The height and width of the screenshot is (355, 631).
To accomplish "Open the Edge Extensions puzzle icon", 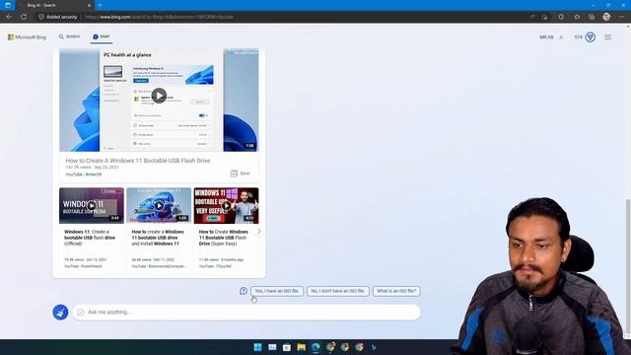I will coord(561,17).
